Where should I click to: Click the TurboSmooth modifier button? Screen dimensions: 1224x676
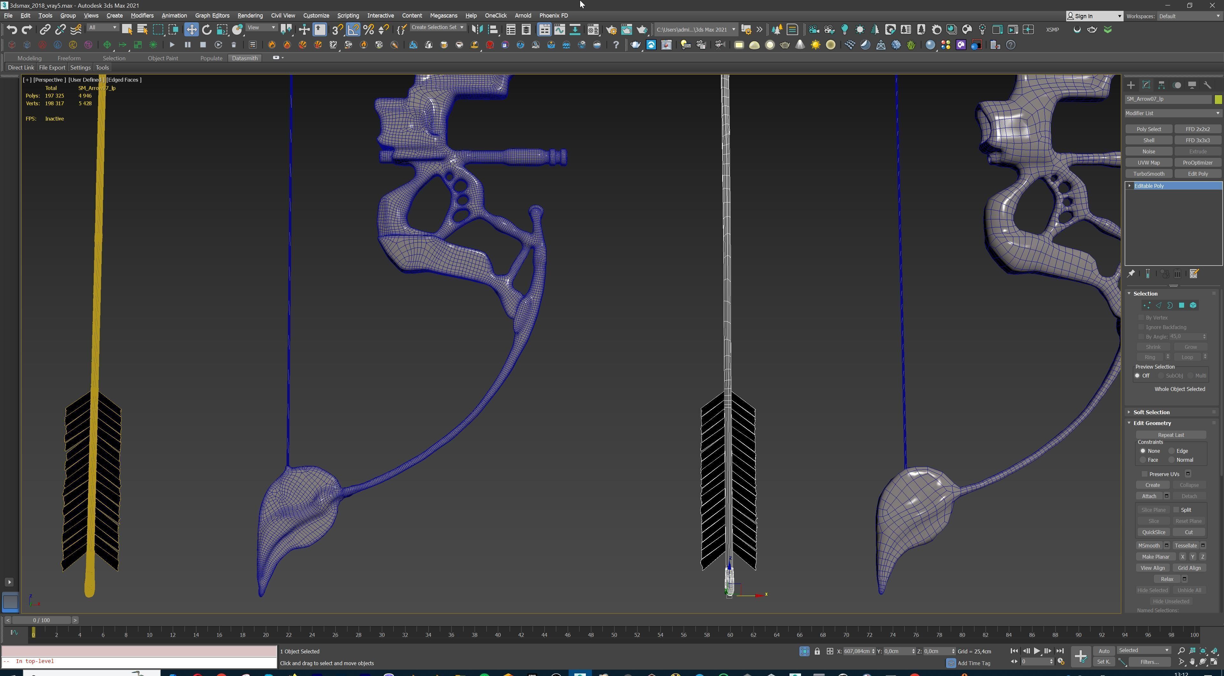(x=1148, y=173)
